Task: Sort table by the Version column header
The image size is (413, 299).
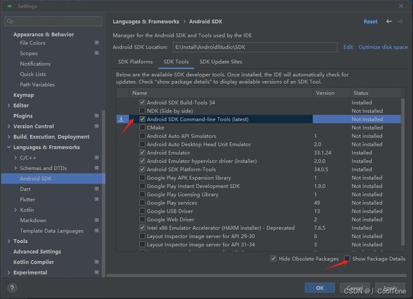Action: [331, 93]
